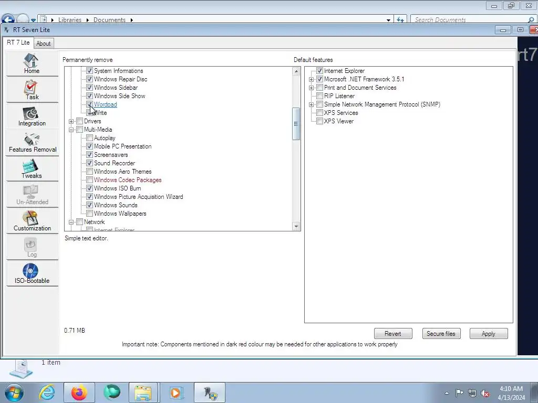The width and height of the screenshot is (538, 403).
Task: Select the Un-Attended sidebar icon
Action: click(x=32, y=195)
